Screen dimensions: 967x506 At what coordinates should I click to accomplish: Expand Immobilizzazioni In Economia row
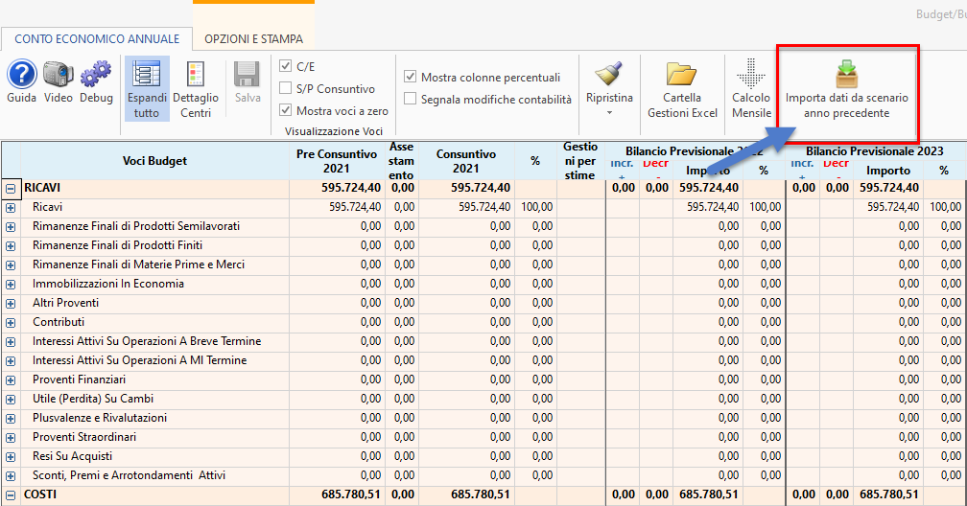pyautogui.click(x=11, y=284)
